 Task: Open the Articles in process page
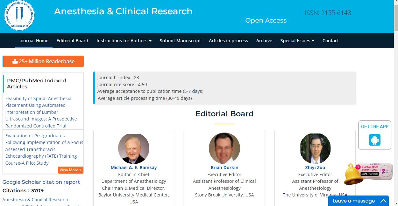pyautogui.click(x=228, y=41)
